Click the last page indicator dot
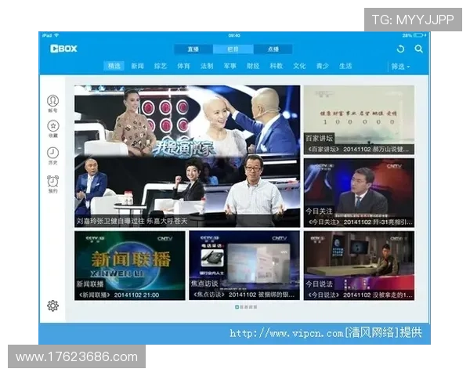 (255, 307)
